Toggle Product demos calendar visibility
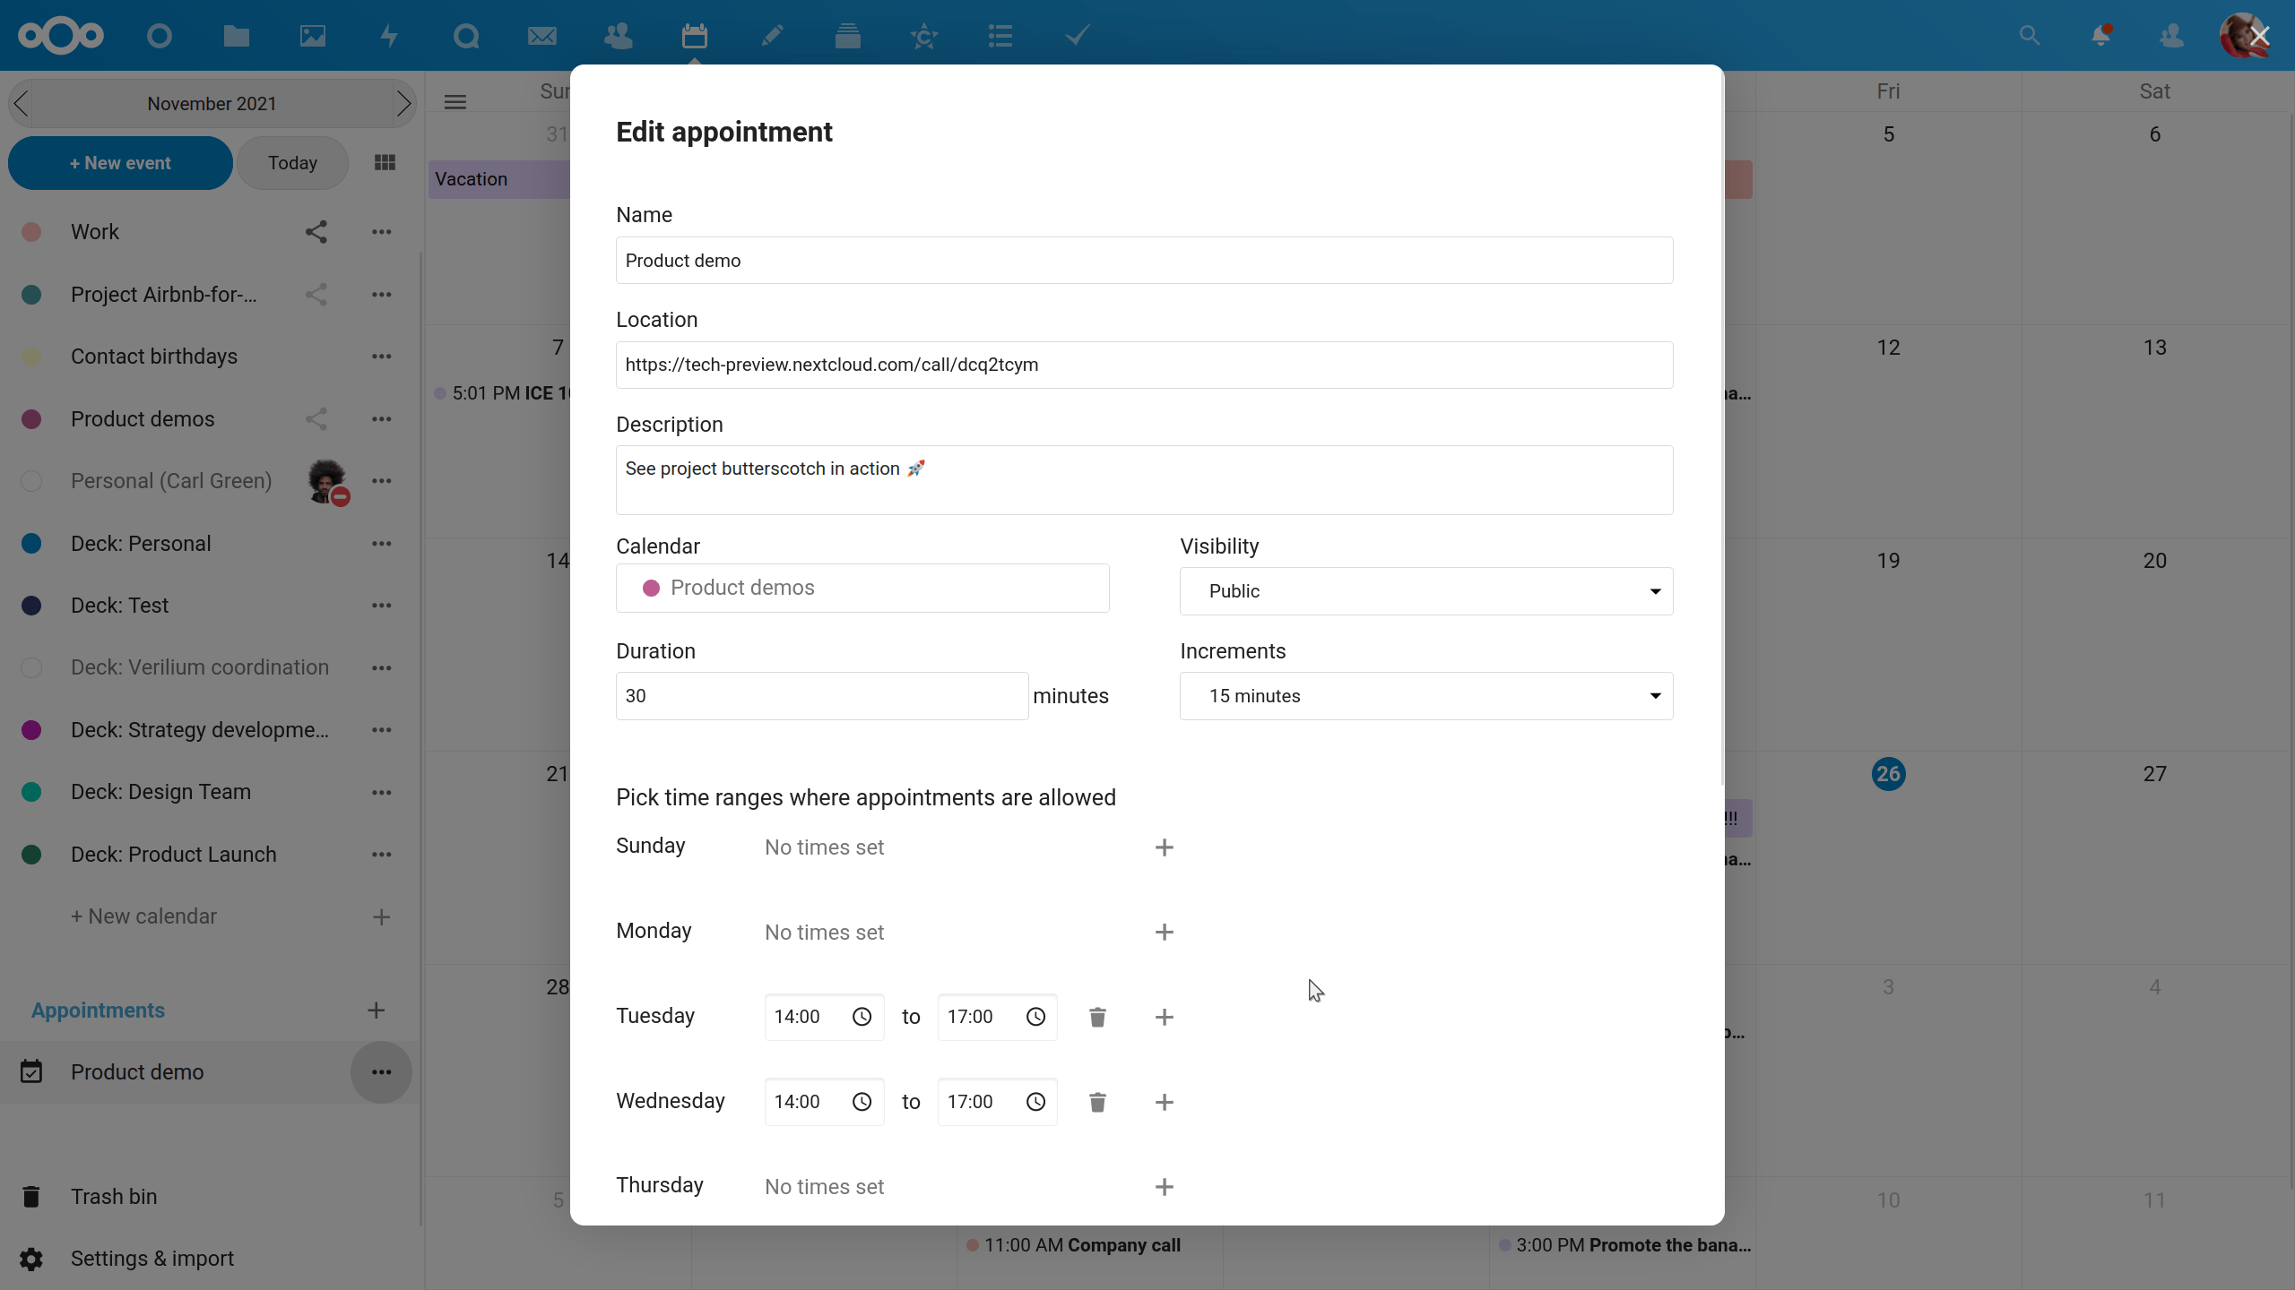 [x=31, y=419]
